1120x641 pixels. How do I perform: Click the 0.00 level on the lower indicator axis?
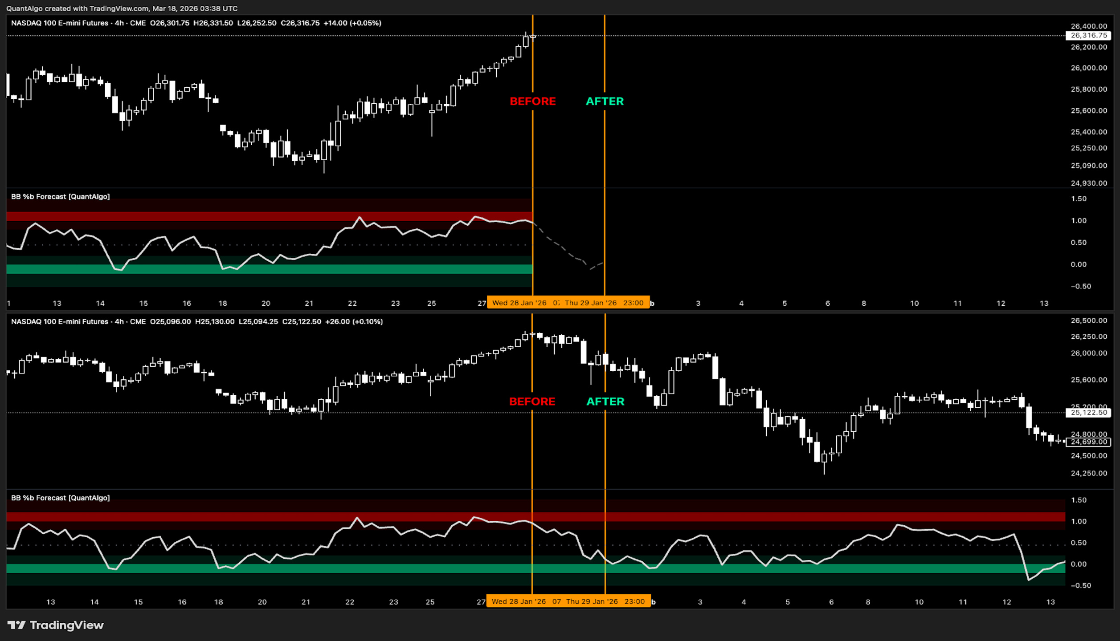pos(1079,564)
